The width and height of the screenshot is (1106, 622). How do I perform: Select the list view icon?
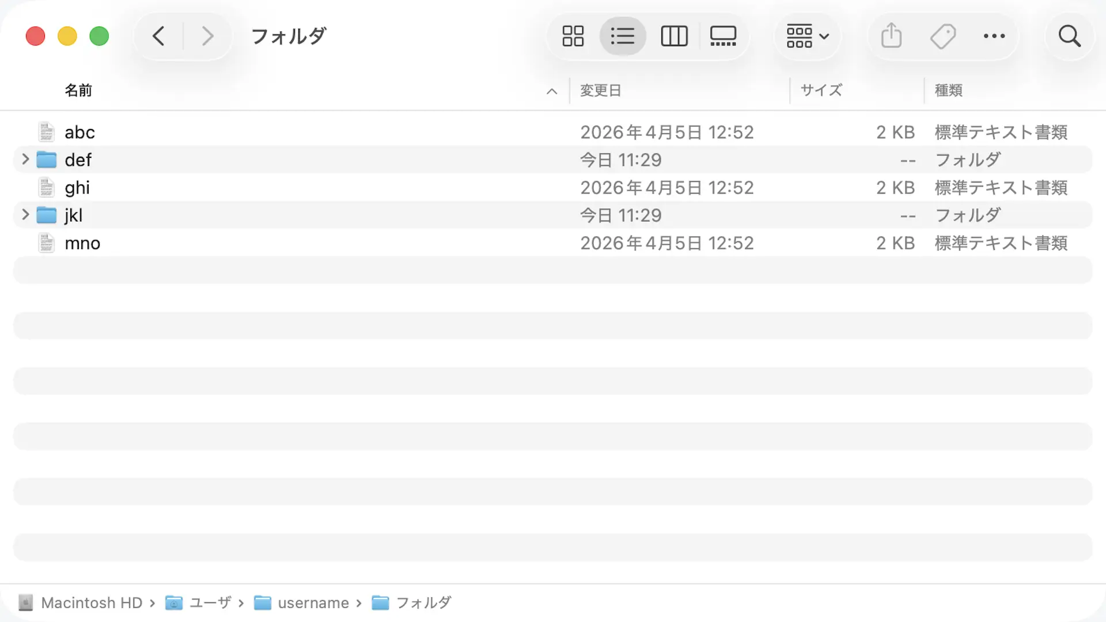coord(623,36)
